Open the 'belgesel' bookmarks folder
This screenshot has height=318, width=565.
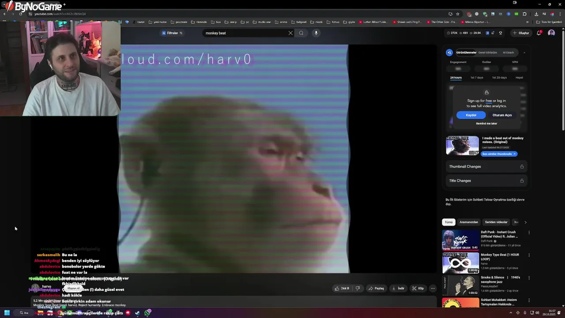click(298, 22)
